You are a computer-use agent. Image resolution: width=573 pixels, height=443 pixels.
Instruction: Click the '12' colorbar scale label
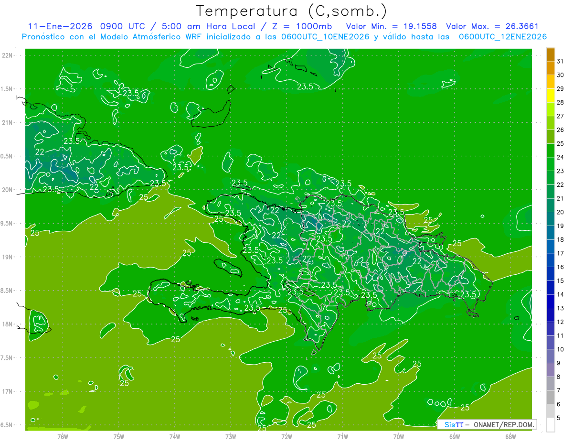[x=561, y=322]
